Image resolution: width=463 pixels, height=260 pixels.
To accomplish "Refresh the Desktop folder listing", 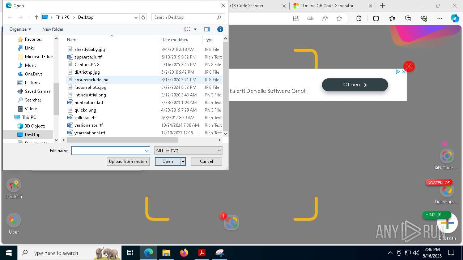I will pos(143,17).
